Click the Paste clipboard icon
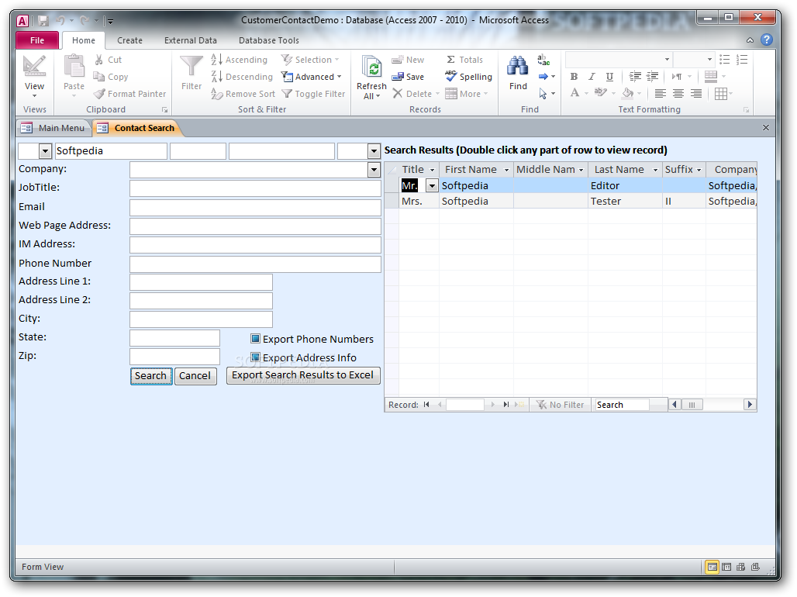The width and height of the screenshot is (797, 597). click(74, 66)
